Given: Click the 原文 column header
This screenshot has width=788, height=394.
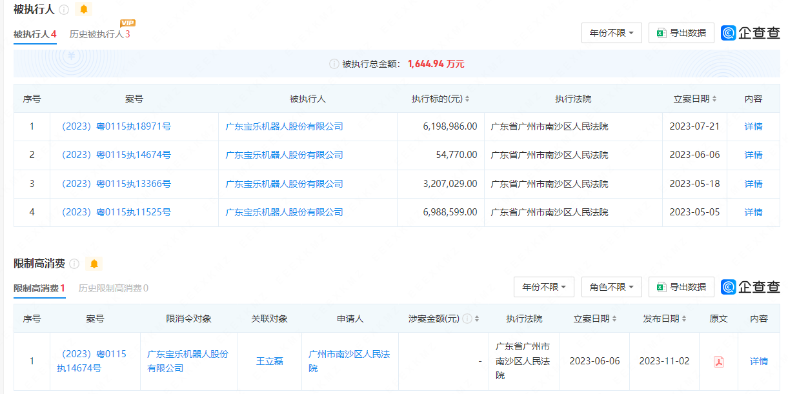Looking at the screenshot, I should pyautogui.click(x=718, y=319).
